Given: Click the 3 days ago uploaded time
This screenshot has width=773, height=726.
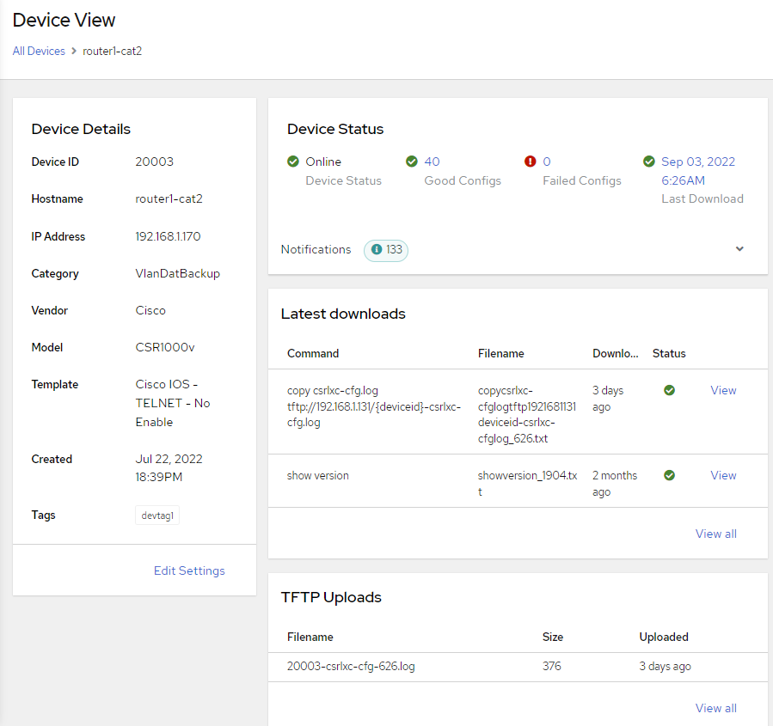Looking at the screenshot, I should click(x=665, y=666).
